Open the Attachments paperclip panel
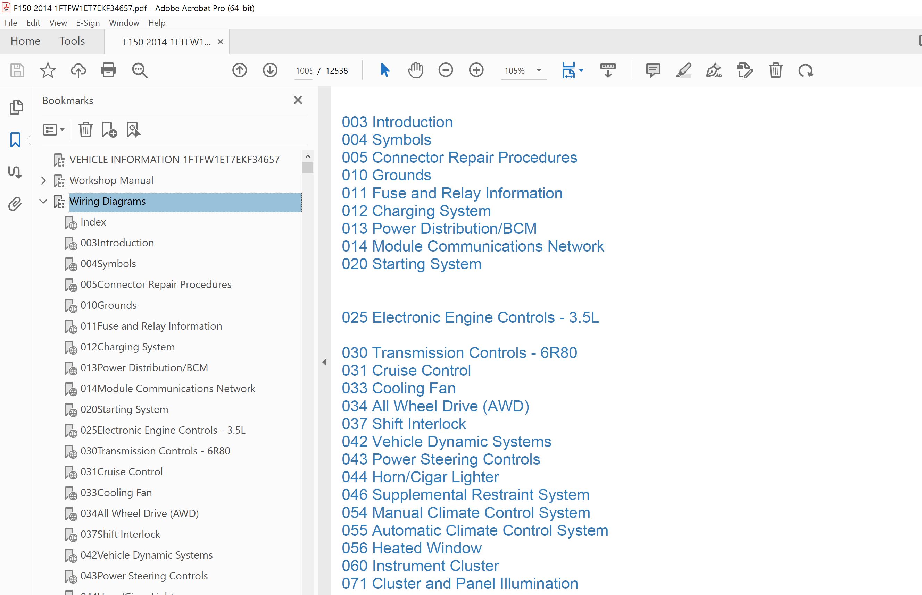 [x=15, y=204]
